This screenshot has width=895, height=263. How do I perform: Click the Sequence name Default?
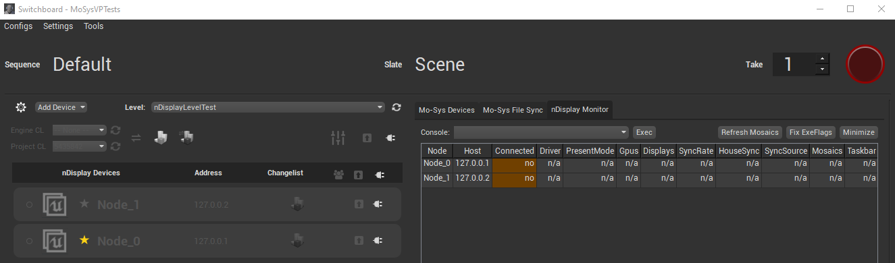pyautogui.click(x=82, y=65)
